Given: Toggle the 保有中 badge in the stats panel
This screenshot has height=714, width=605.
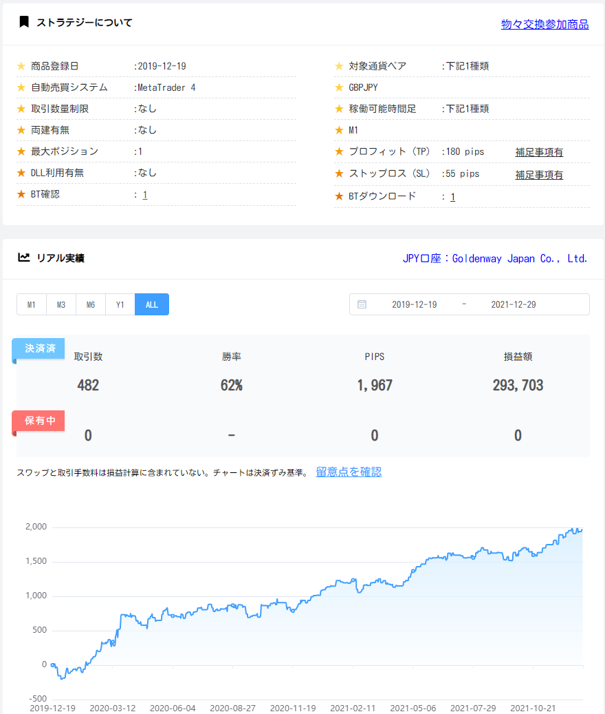Looking at the screenshot, I should pos(38,421).
